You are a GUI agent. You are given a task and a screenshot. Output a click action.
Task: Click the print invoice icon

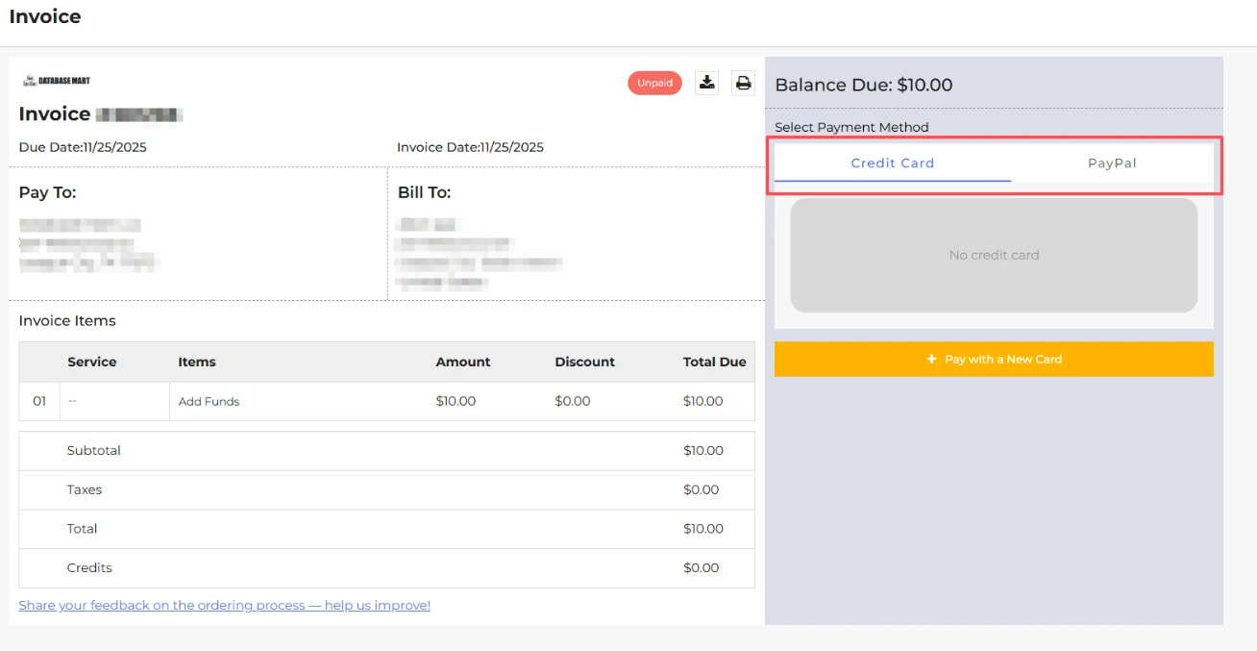click(x=743, y=83)
